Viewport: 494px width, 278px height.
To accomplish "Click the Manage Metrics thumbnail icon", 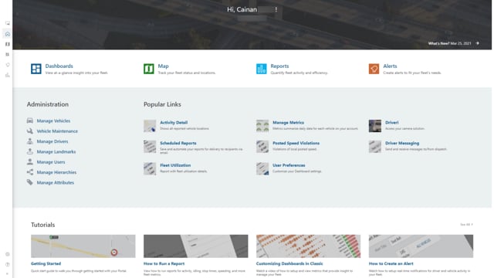I will click(262, 126).
